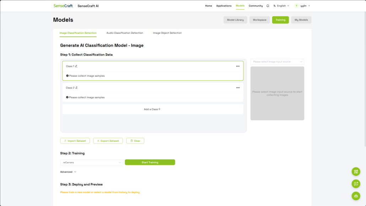Click Add a Class row
Screen dimensions: 366x206
pos(153,109)
